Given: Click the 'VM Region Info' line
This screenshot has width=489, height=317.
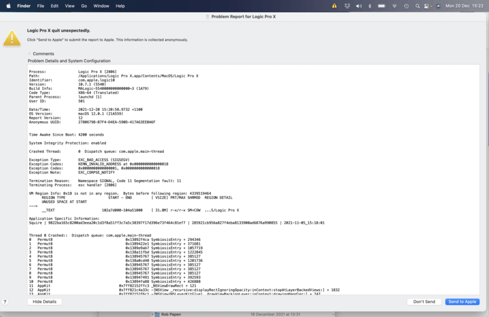Looking at the screenshot, I should (x=120, y=194).
